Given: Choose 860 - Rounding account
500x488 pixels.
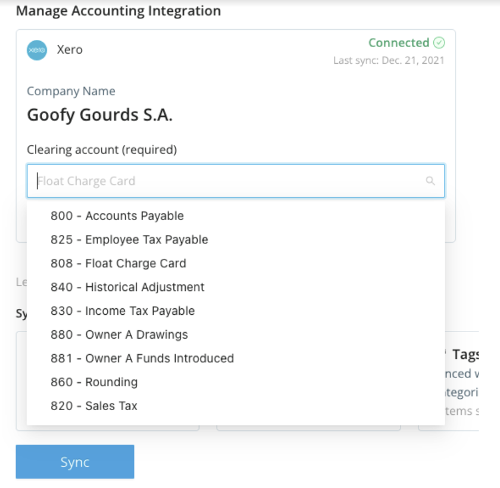Looking at the screenshot, I should coord(94,383).
